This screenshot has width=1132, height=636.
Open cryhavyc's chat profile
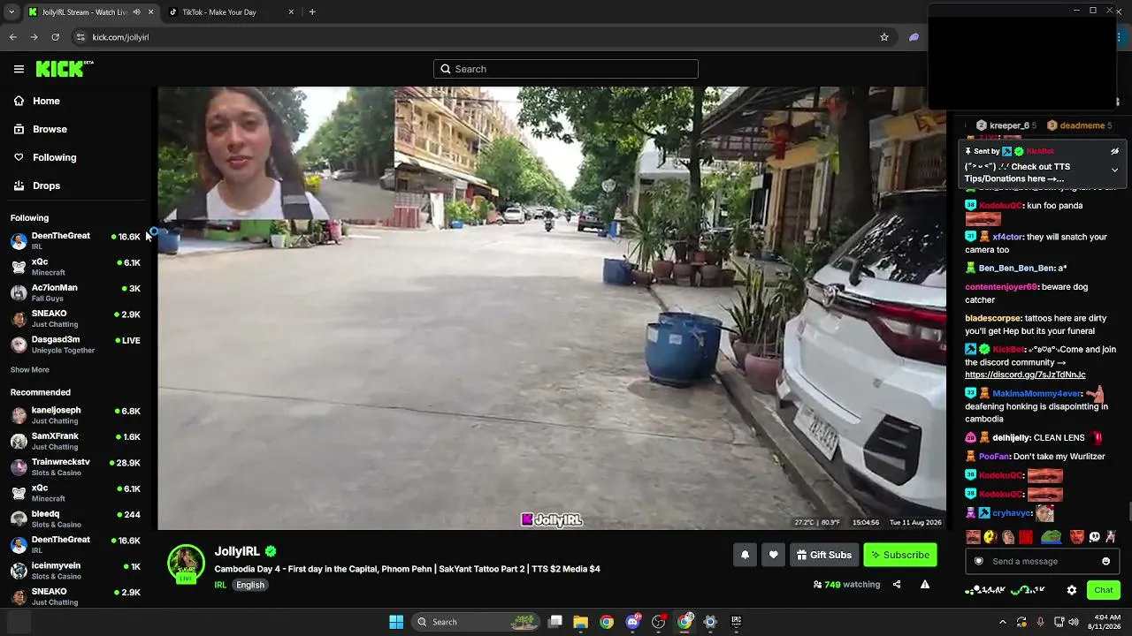click(1012, 513)
